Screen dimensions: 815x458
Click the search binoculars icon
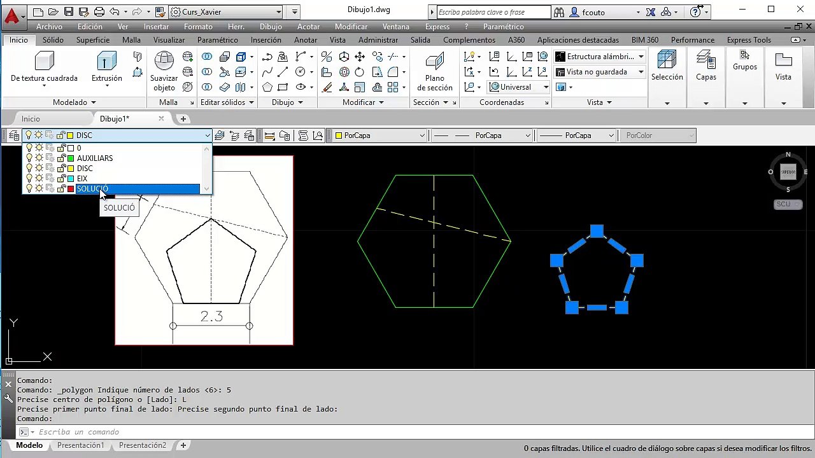(x=559, y=11)
